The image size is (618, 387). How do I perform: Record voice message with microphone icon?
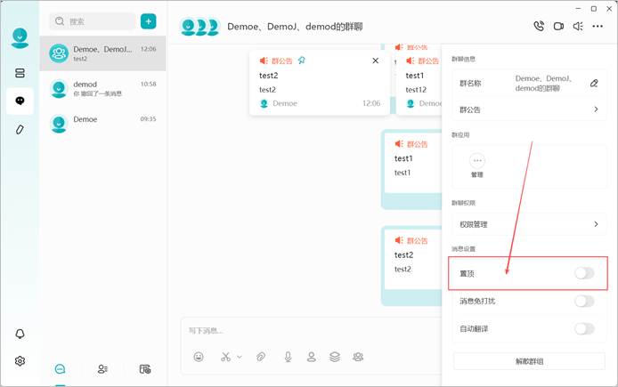289,357
